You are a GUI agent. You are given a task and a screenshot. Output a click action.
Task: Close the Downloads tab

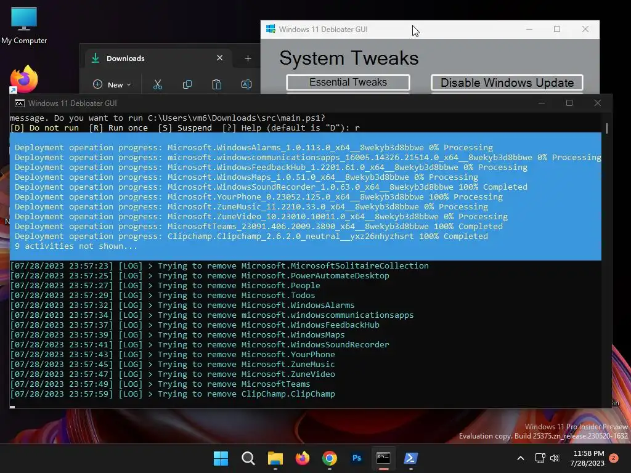[220, 58]
